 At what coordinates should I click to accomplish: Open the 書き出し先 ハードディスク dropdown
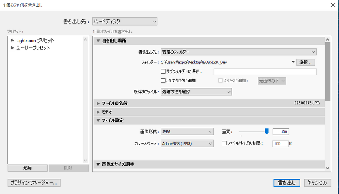click(x=125, y=21)
